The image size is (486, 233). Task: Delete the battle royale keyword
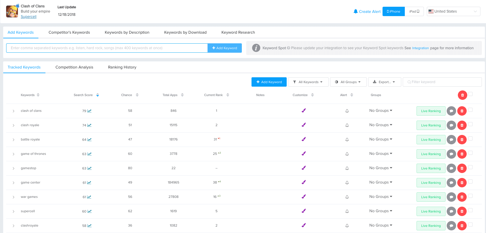coord(462,140)
